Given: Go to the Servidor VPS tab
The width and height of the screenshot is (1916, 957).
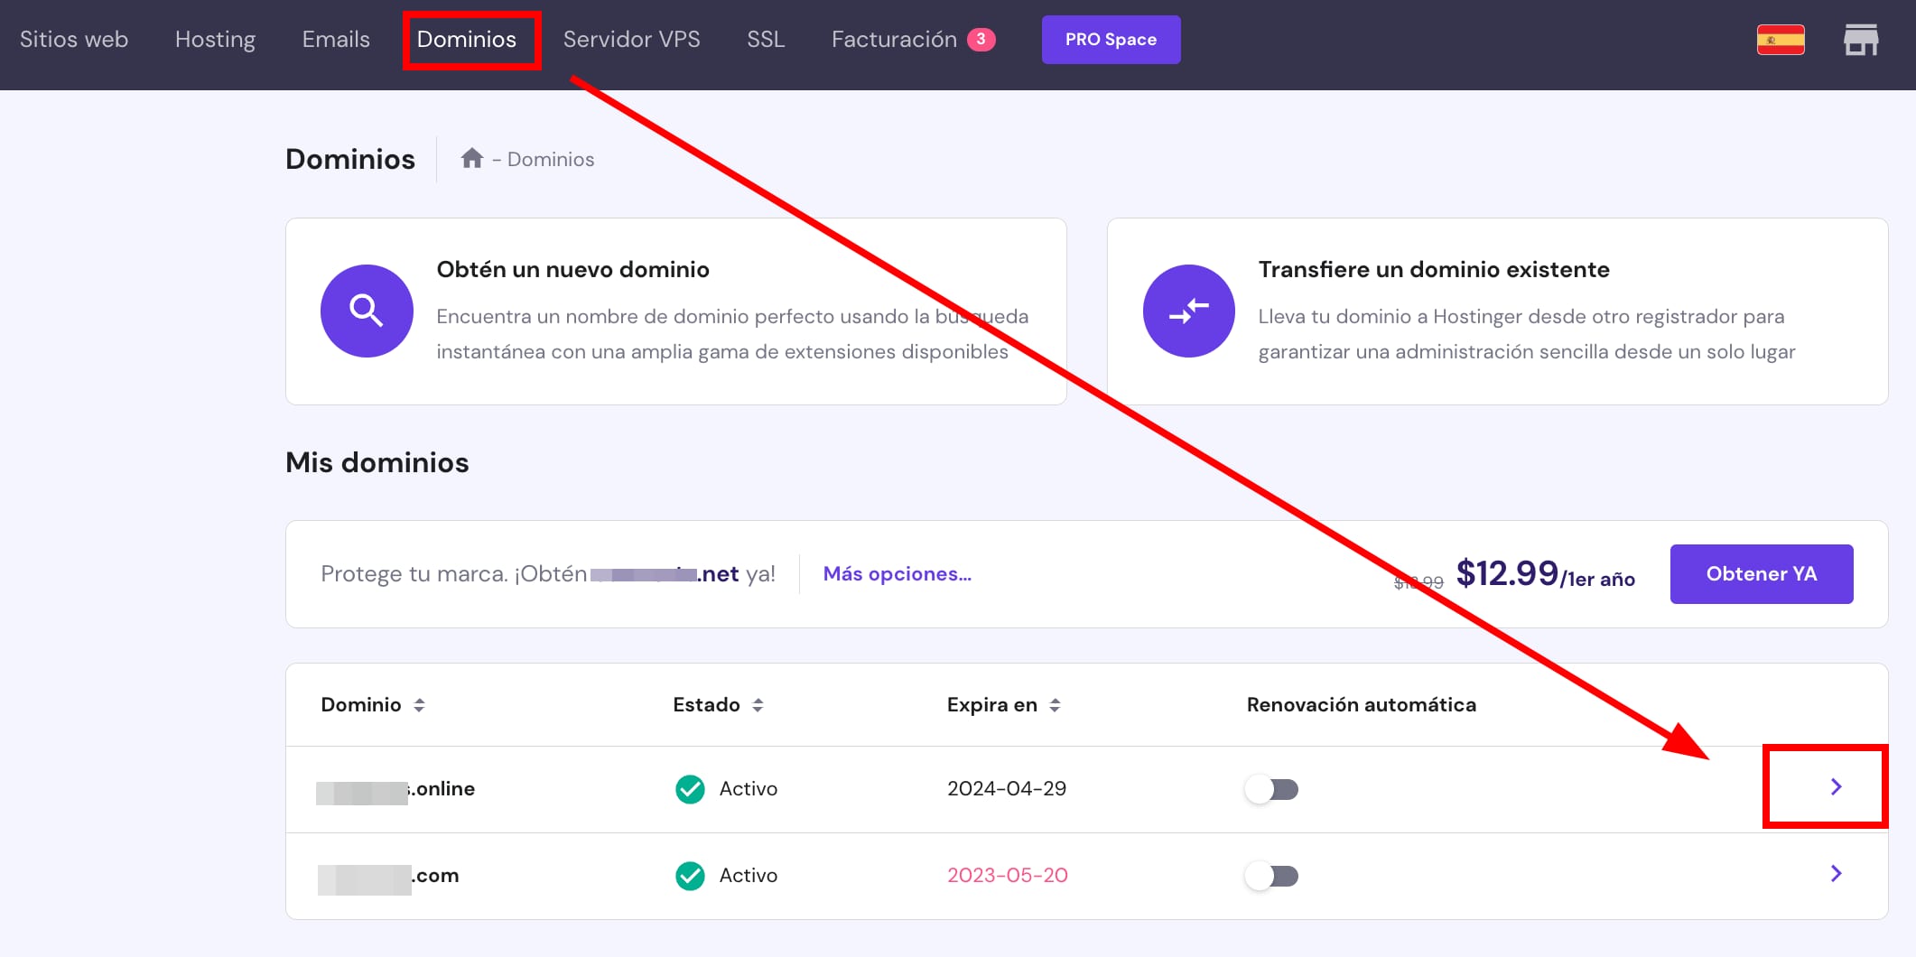Looking at the screenshot, I should [631, 40].
